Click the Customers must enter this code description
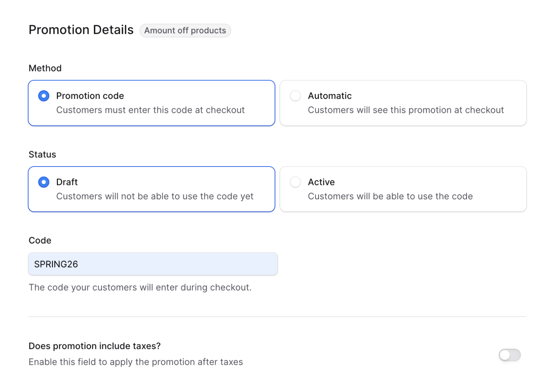This screenshot has height=370, width=548. pyautogui.click(x=150, y=110)
